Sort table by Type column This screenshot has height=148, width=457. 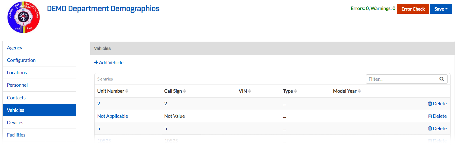(x=290, y=91)
